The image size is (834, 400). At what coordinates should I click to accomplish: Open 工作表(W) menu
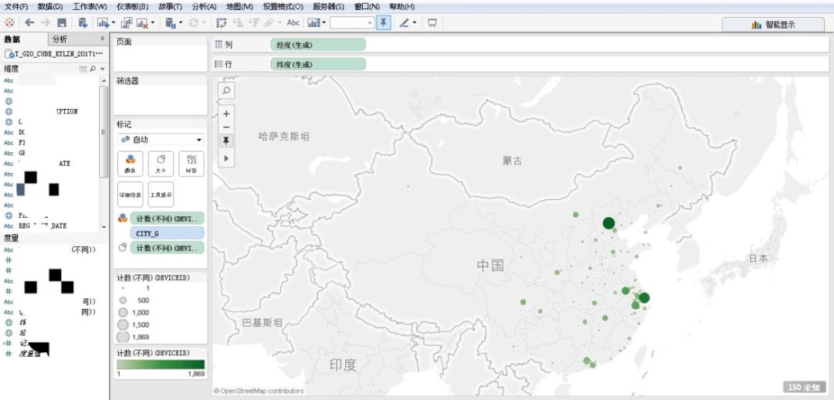[90, 7]
